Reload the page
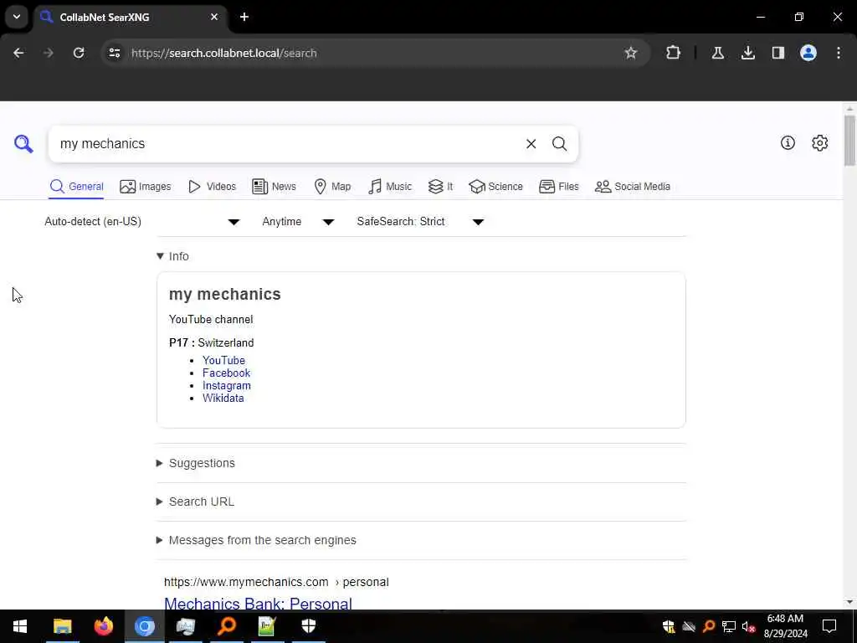857x643 pixels. click(79, 53)
